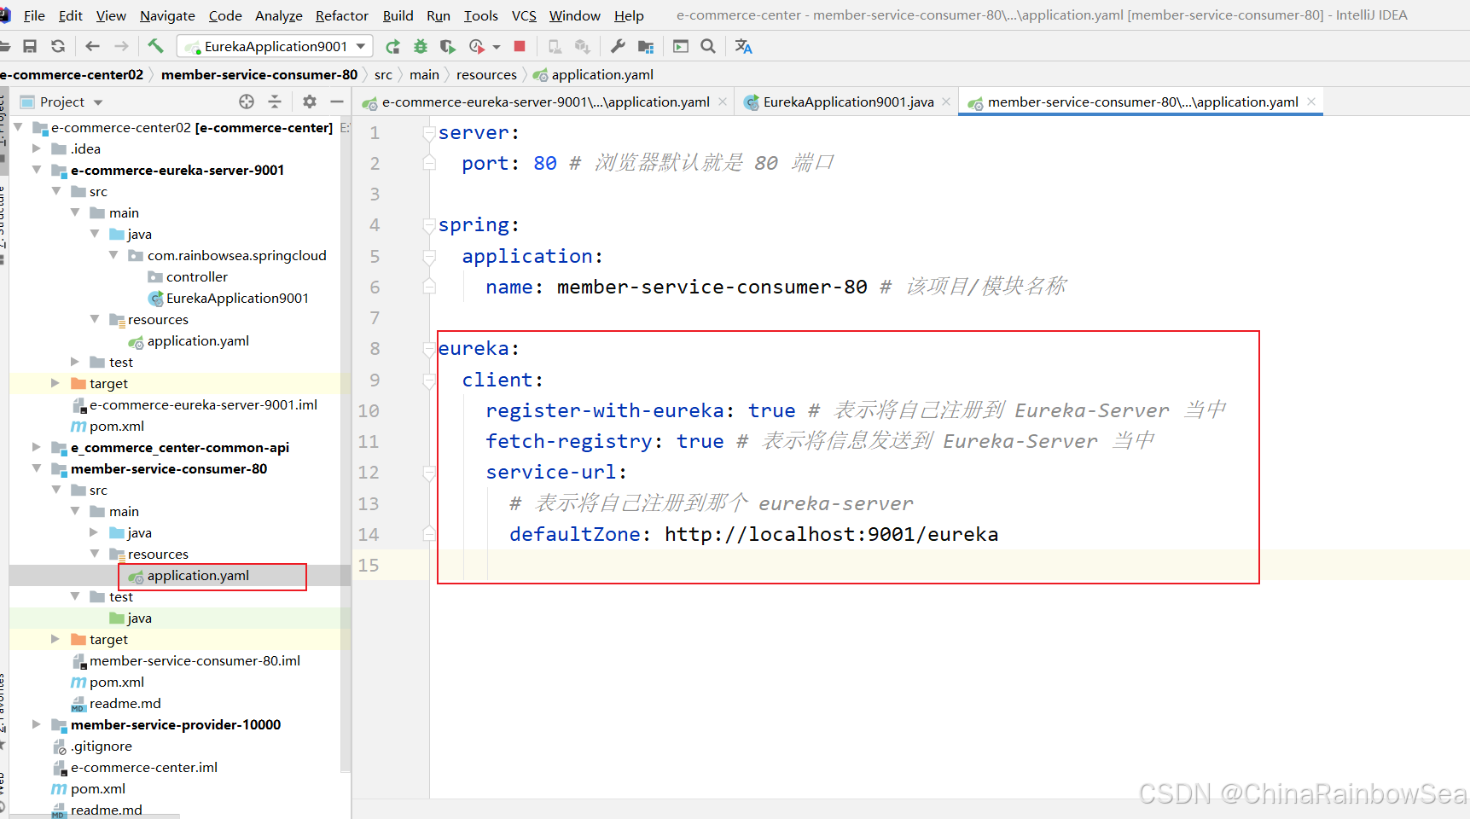Click the Search Everywhere magnifier icon

click(x=708, y=46)
